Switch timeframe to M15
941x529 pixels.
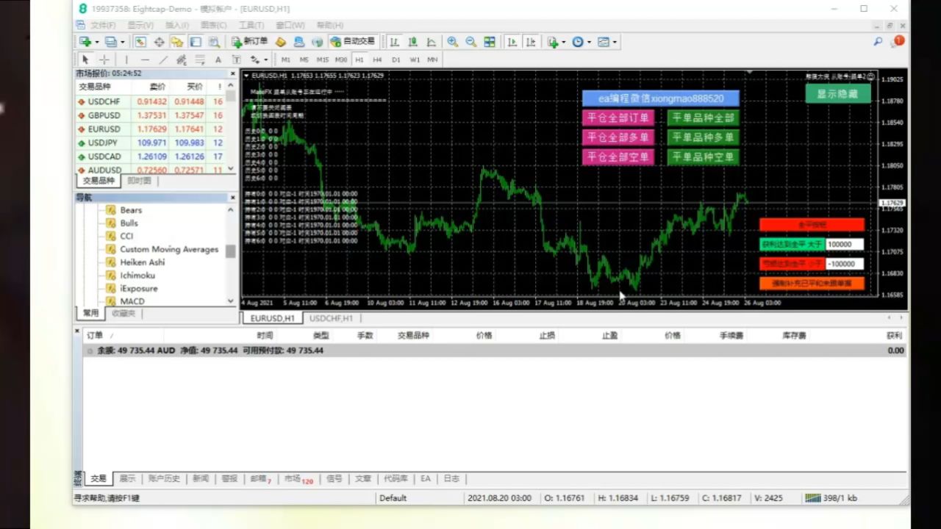pyautogui.click(x=323, y=60)
